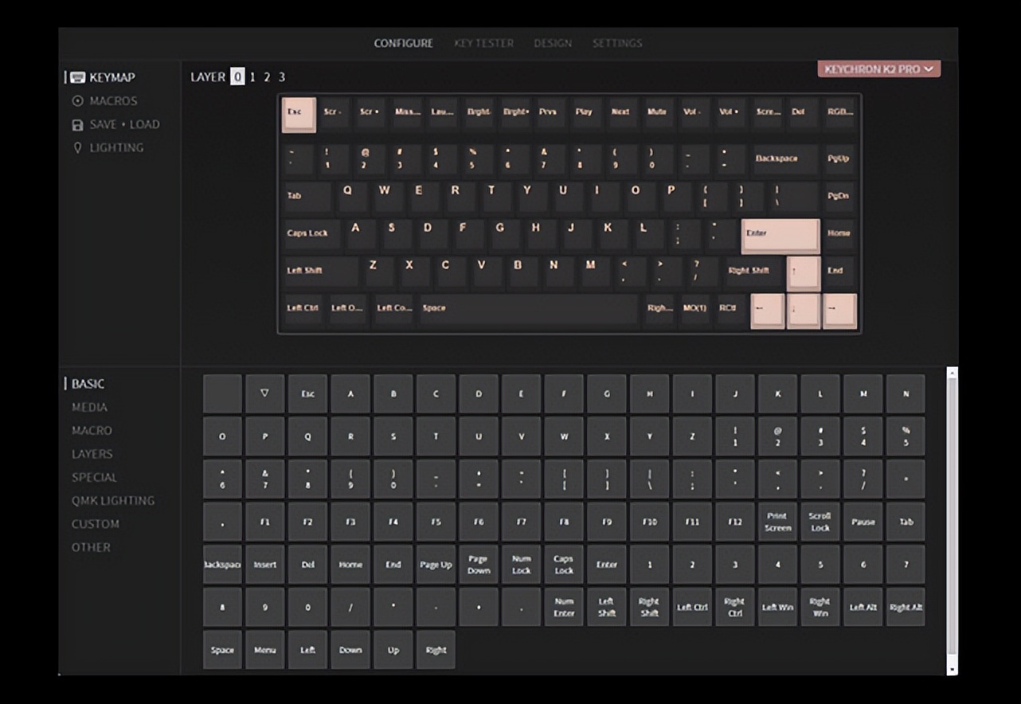This screenshot has width=1021, height=704.
Task: Select the Keymap keyboard icon
Action: (76, 76)
